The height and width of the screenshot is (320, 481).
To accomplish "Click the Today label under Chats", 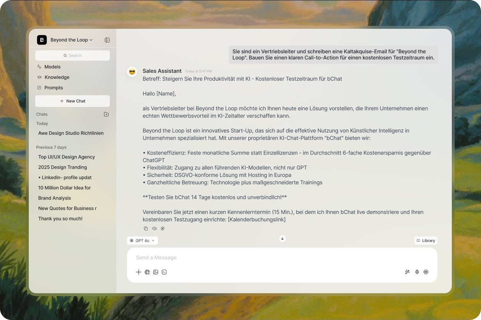I will point(42,123).
